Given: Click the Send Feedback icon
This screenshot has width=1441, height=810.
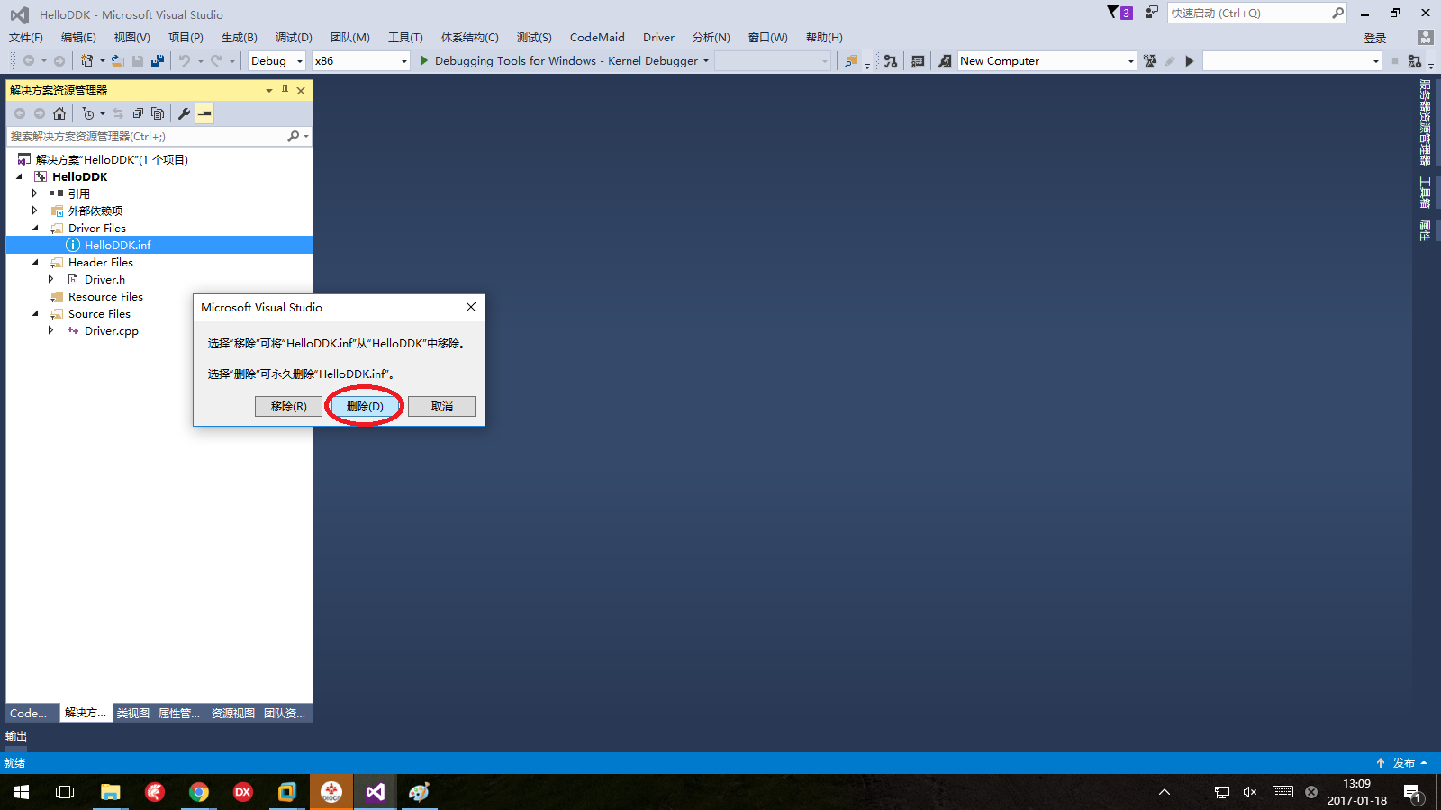Looking at the screenshot, I should 1152,13.
